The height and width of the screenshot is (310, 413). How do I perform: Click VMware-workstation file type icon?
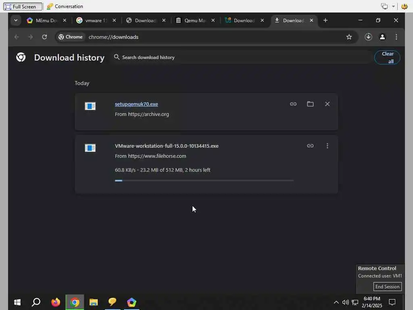pyautogui.click(x=90, y=148)
